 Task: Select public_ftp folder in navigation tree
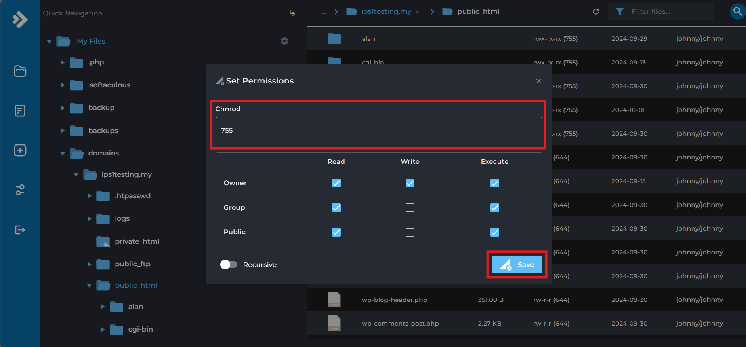tap(132, 264)
